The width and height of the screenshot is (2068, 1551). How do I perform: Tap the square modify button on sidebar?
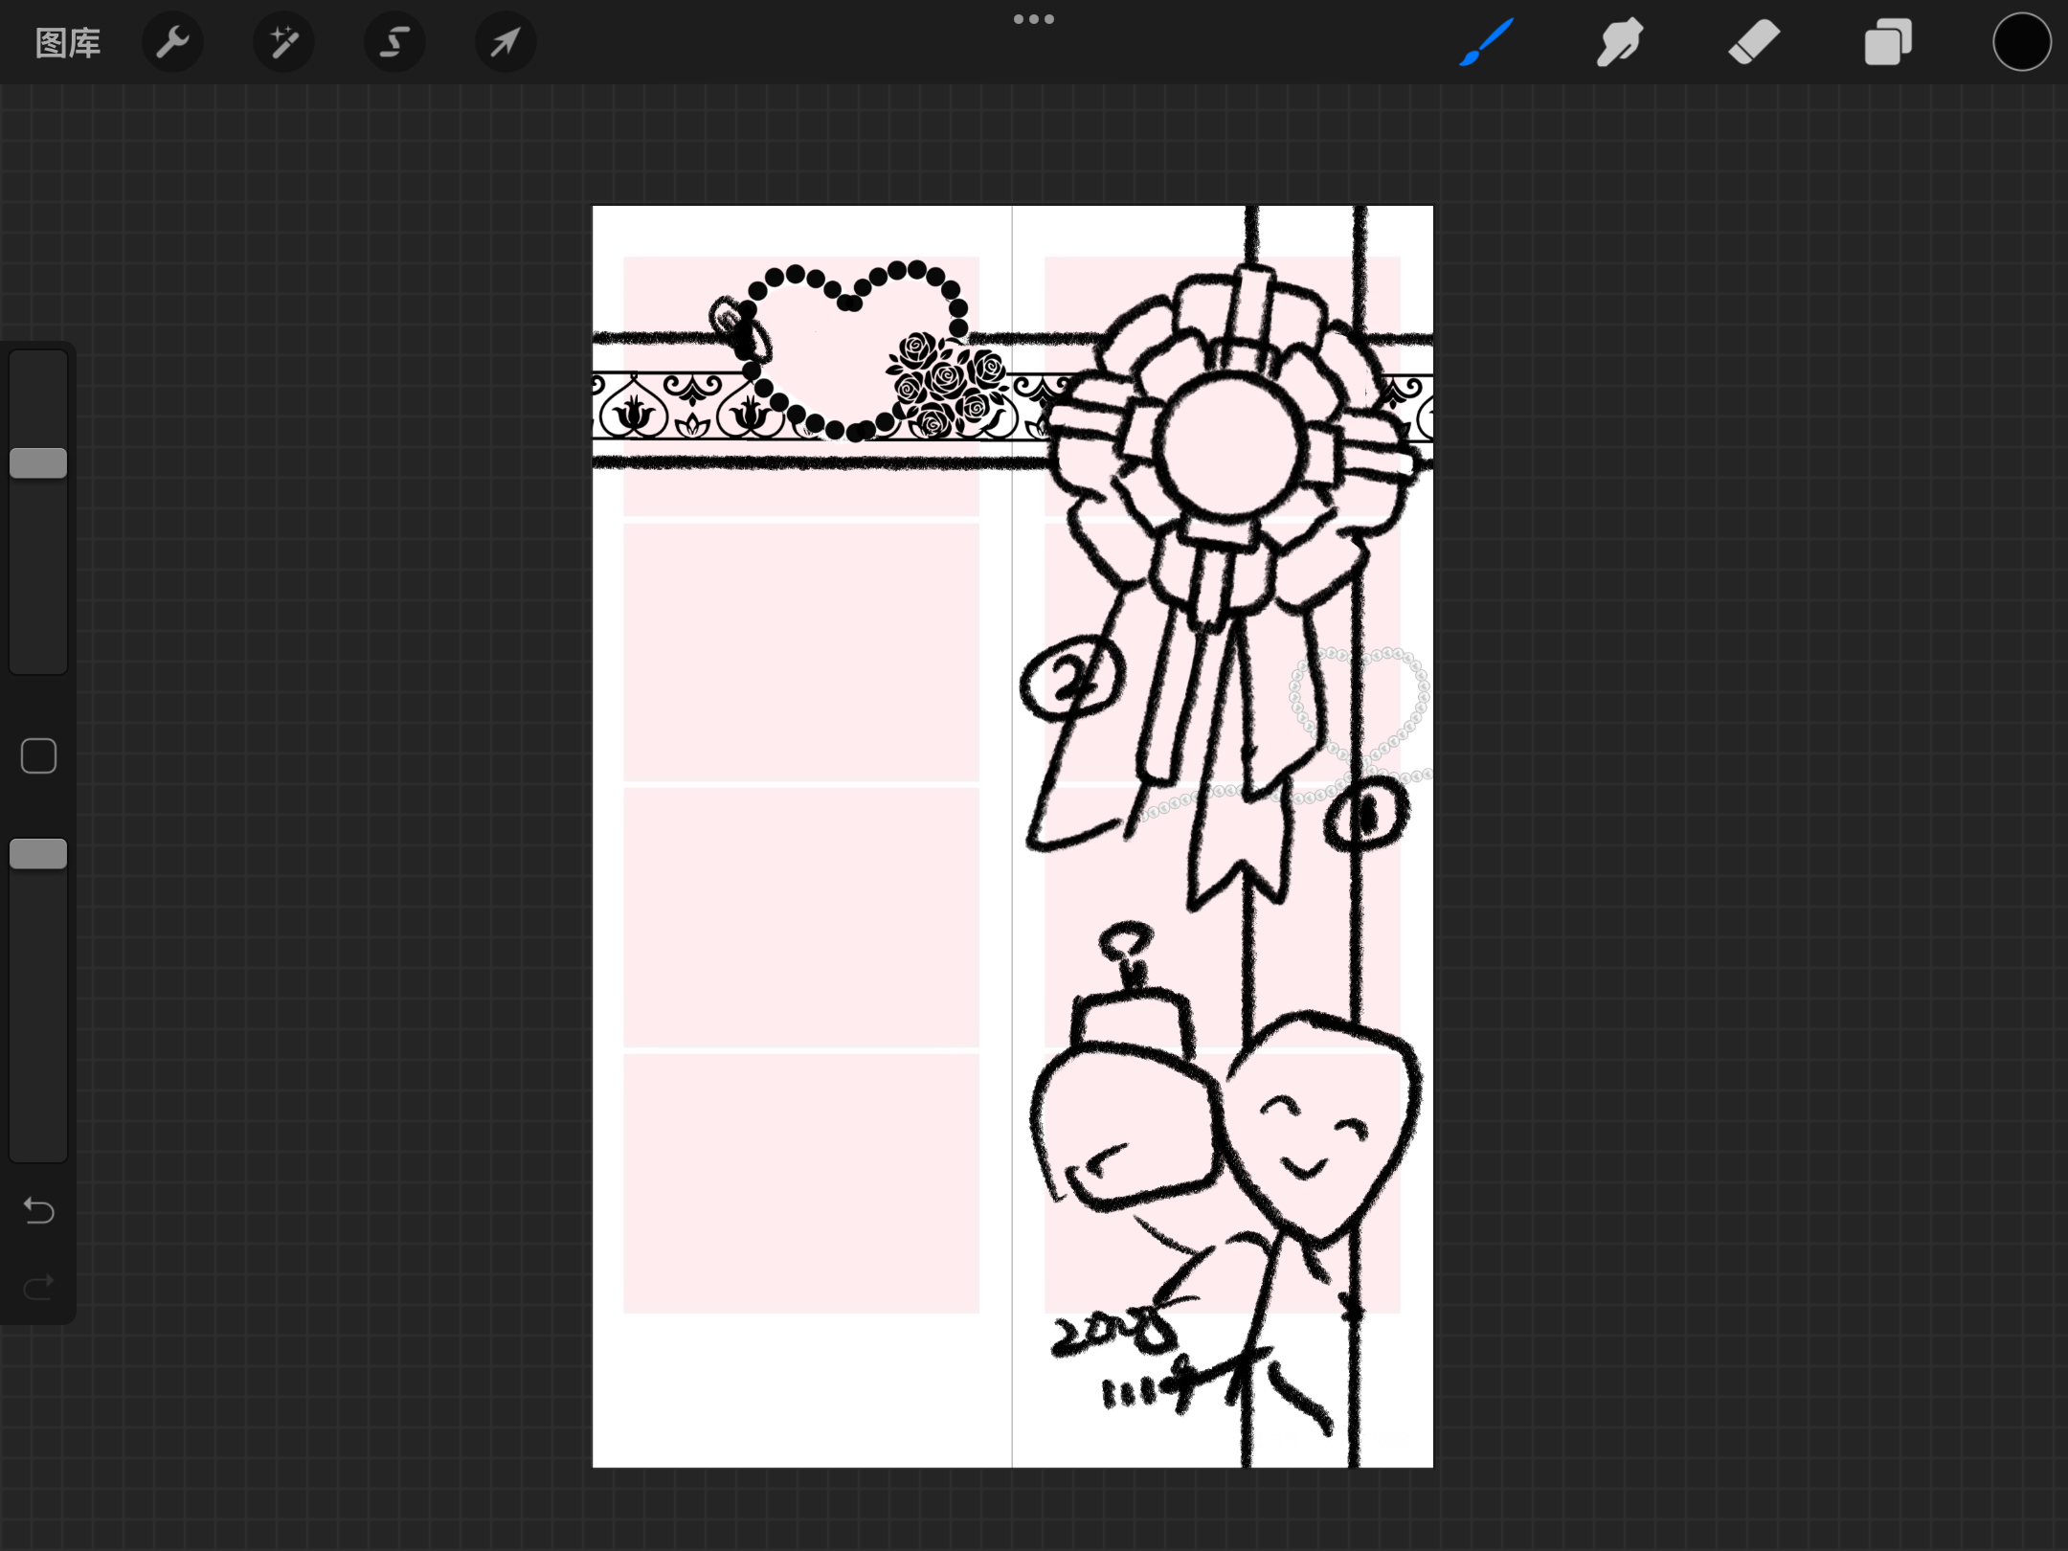pyautogui.click(x=38, y=756)
